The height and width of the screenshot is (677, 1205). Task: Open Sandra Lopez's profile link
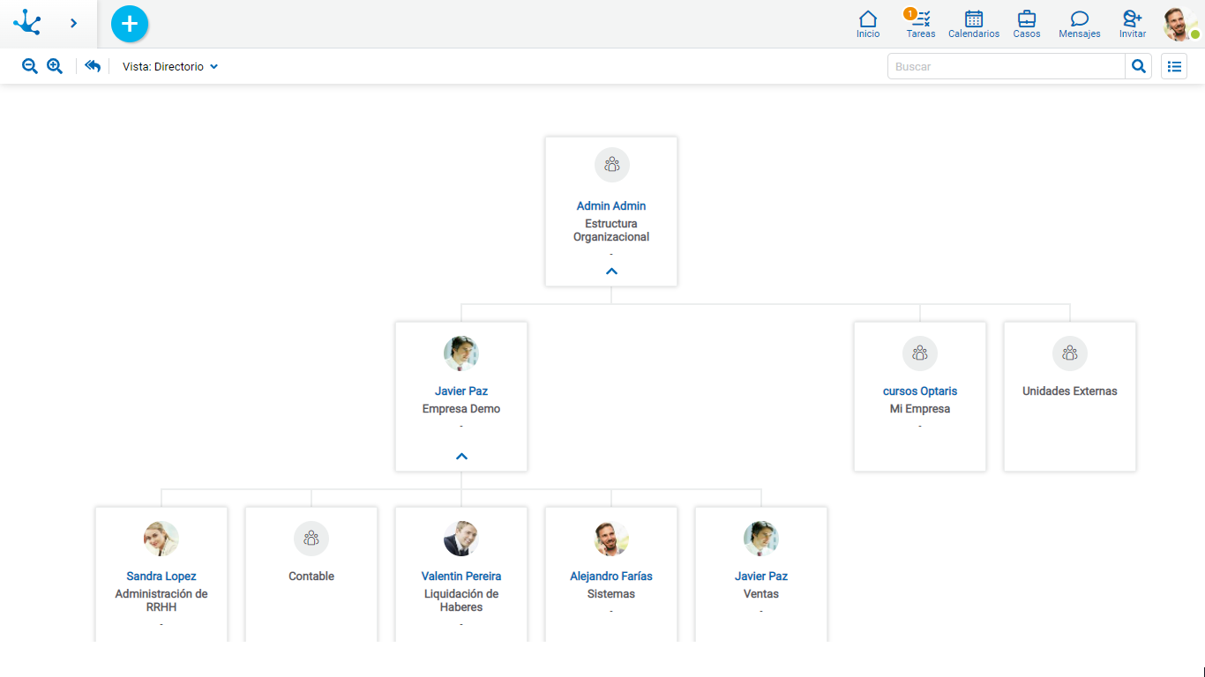pos(161,576)
